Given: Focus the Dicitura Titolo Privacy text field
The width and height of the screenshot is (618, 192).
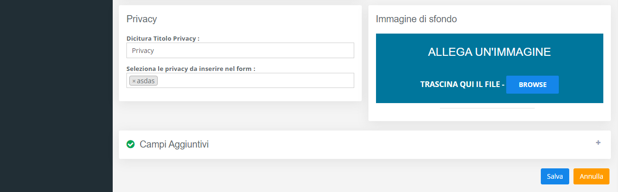Looking at the screenshot, I should [x=240, y=51].
